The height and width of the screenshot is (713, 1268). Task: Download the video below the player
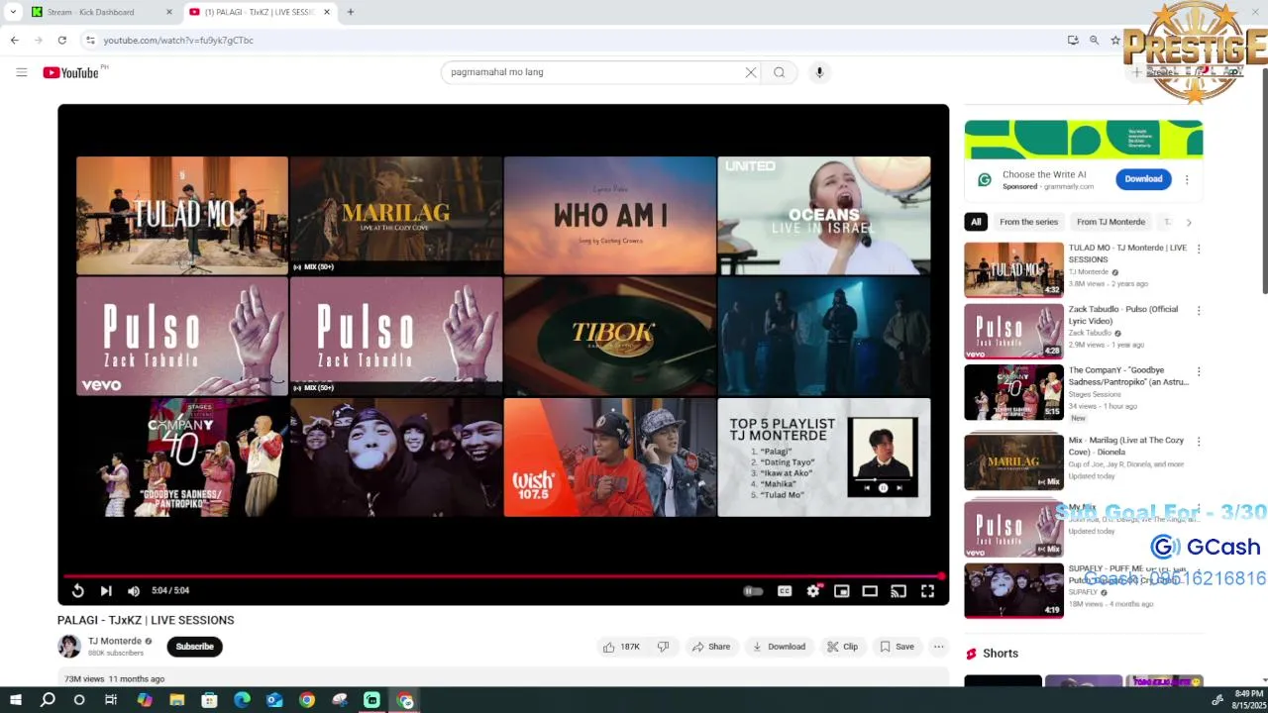(x=779, y=647)
